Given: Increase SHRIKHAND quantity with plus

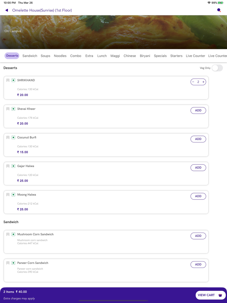Looking at the screenshot, I should click(x=203, y=82).
